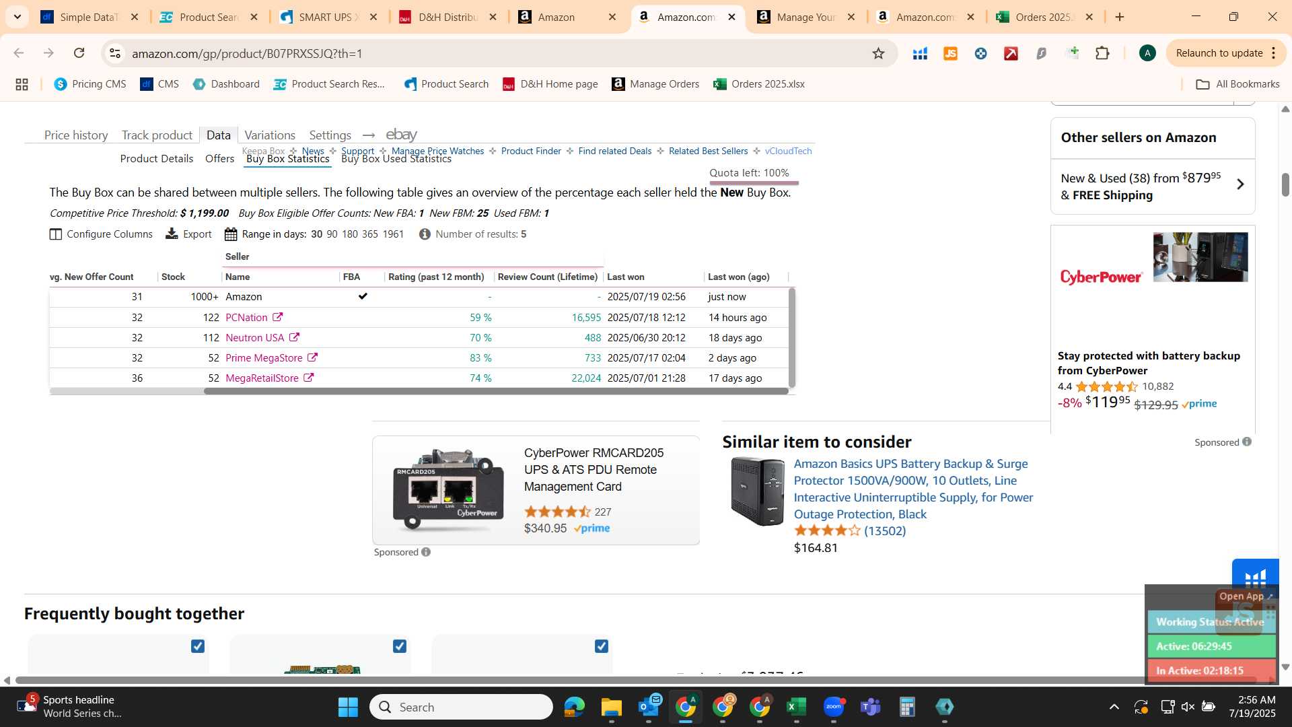Select Buy Box Used Statistics sub-tab

(396, 159)
